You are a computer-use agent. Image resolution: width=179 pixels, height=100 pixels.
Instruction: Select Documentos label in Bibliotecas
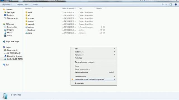click(x=12, y=27)
